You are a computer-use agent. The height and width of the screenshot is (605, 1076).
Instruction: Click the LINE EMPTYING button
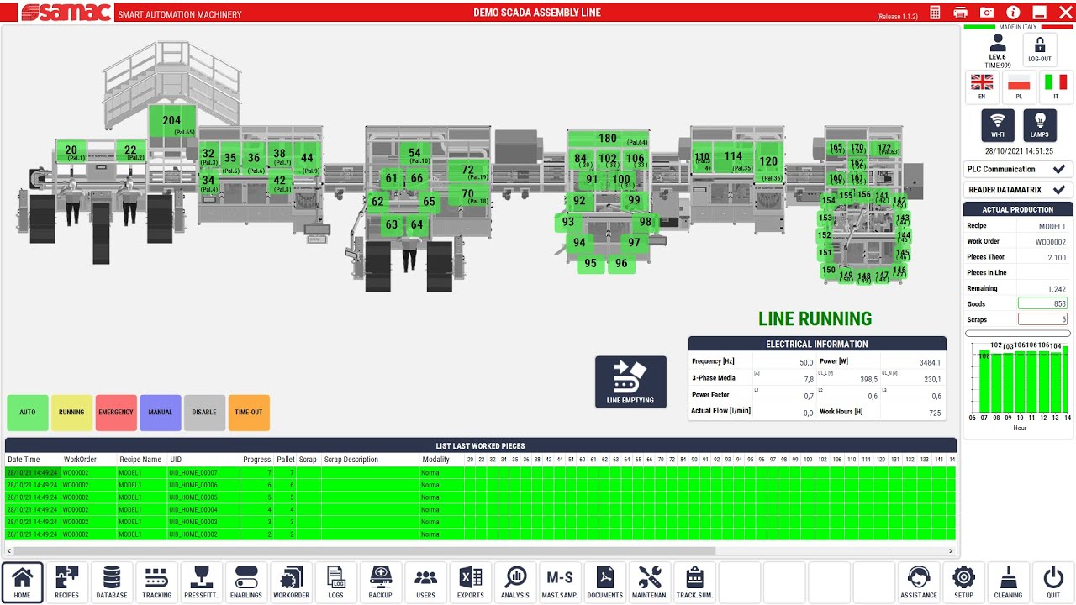point(630,381)
